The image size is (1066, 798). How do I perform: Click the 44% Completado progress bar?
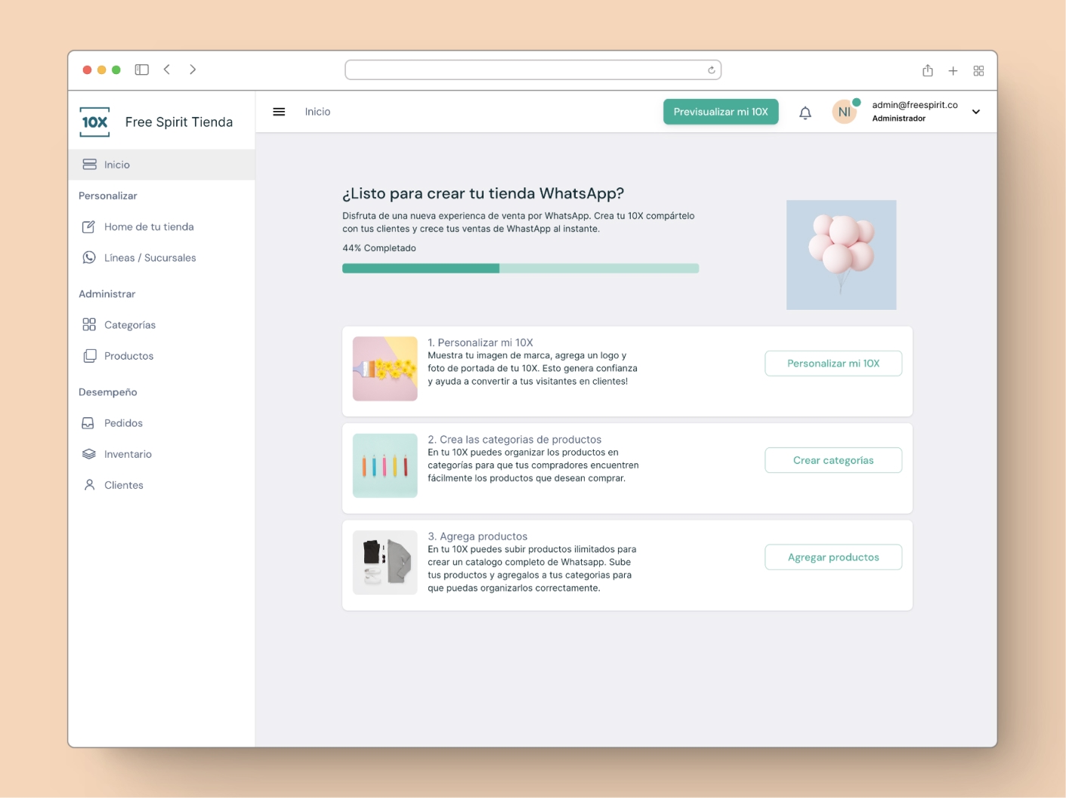(521, 268)
